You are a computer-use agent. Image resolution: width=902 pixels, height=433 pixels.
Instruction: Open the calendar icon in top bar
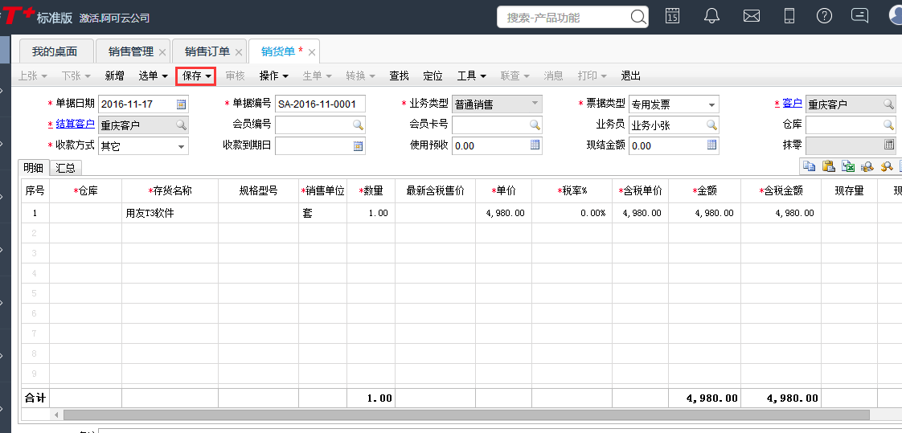point(672,16)
